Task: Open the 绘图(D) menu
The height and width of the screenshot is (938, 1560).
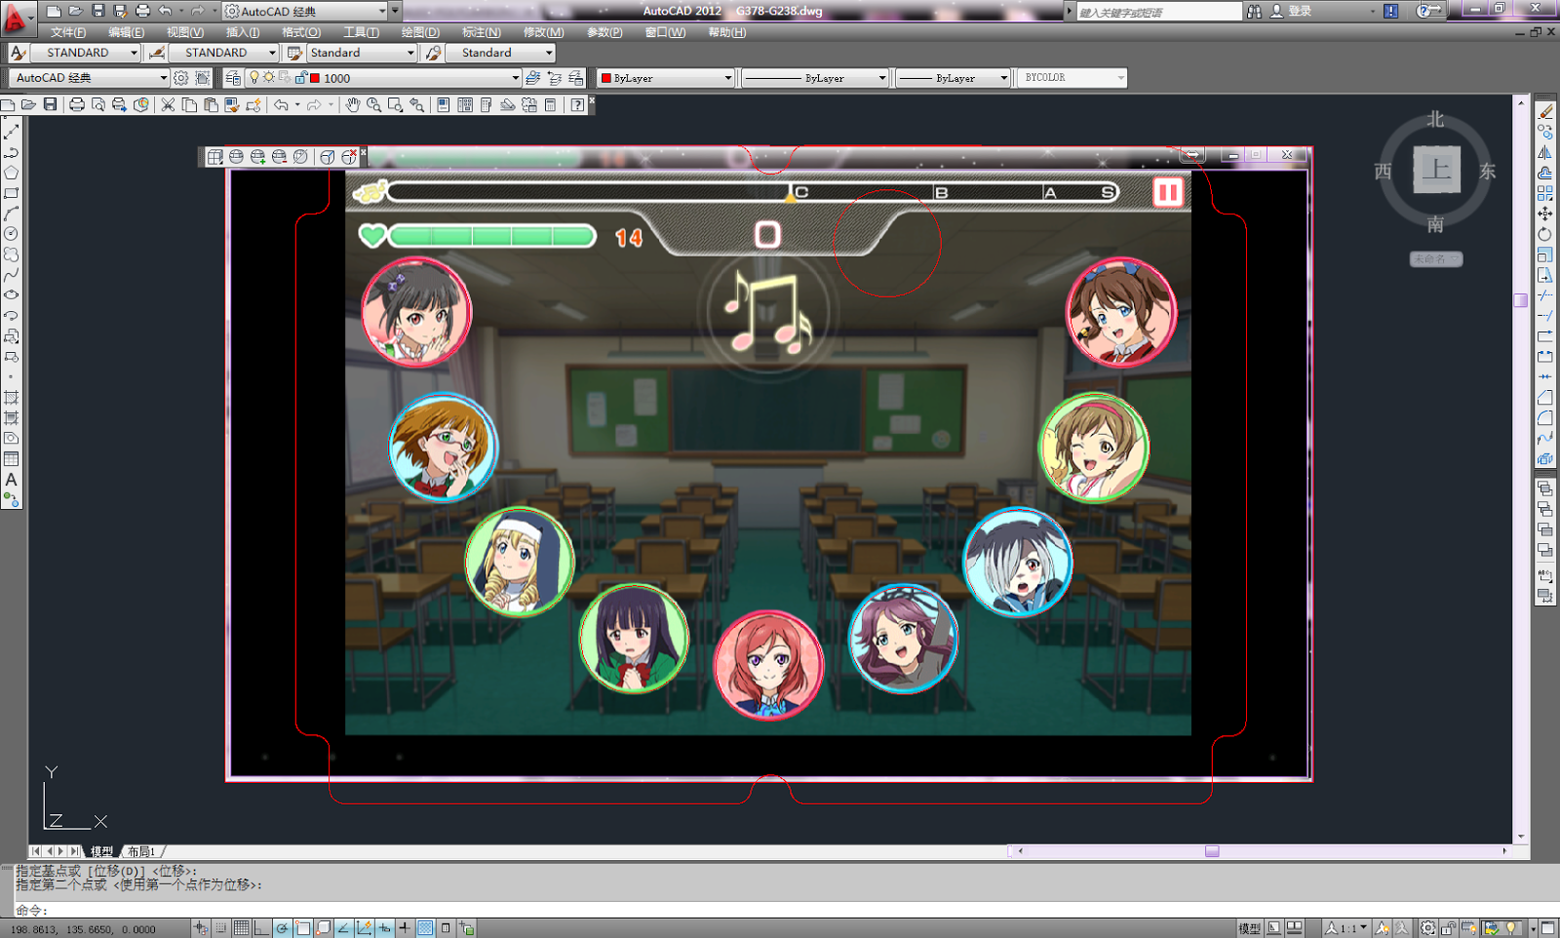Action: click(419, 32)
